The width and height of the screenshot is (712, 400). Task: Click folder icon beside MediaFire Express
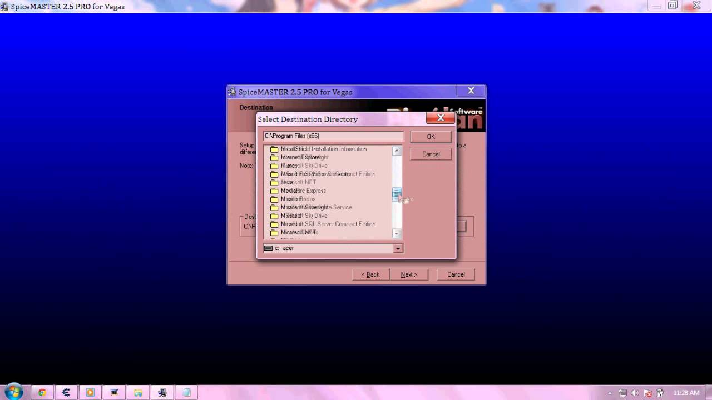[x=274, y=191]
